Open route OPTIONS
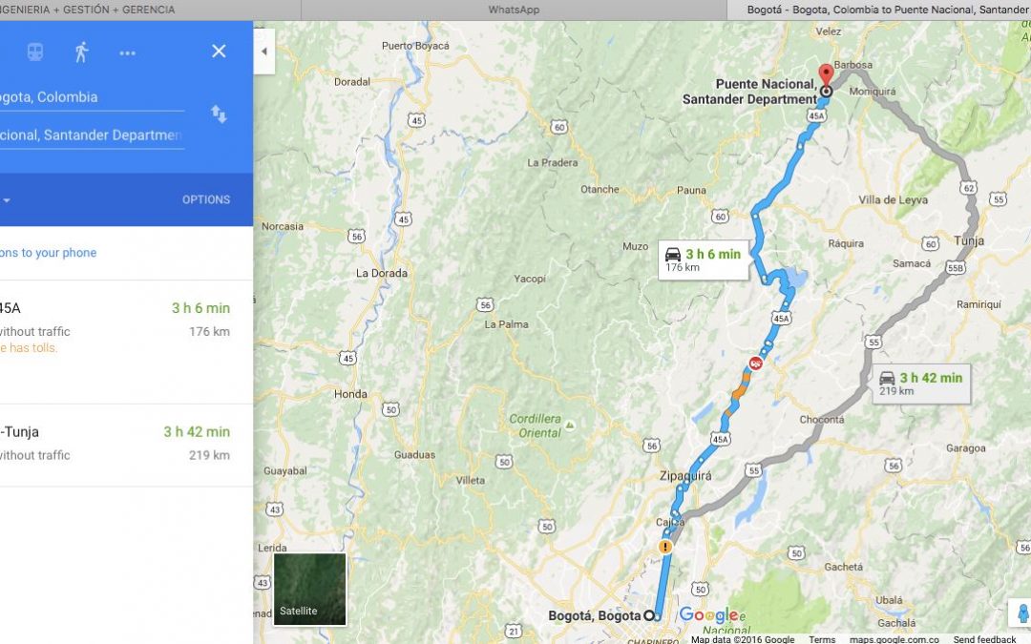This screenshot has height=644, width=1031. click(206, 199)
